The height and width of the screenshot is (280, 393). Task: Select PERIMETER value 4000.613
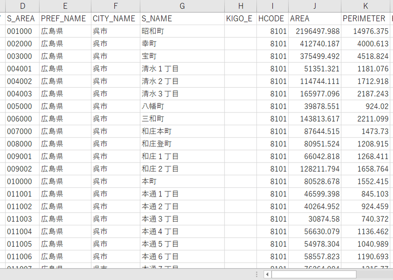(x=366, y=44)
